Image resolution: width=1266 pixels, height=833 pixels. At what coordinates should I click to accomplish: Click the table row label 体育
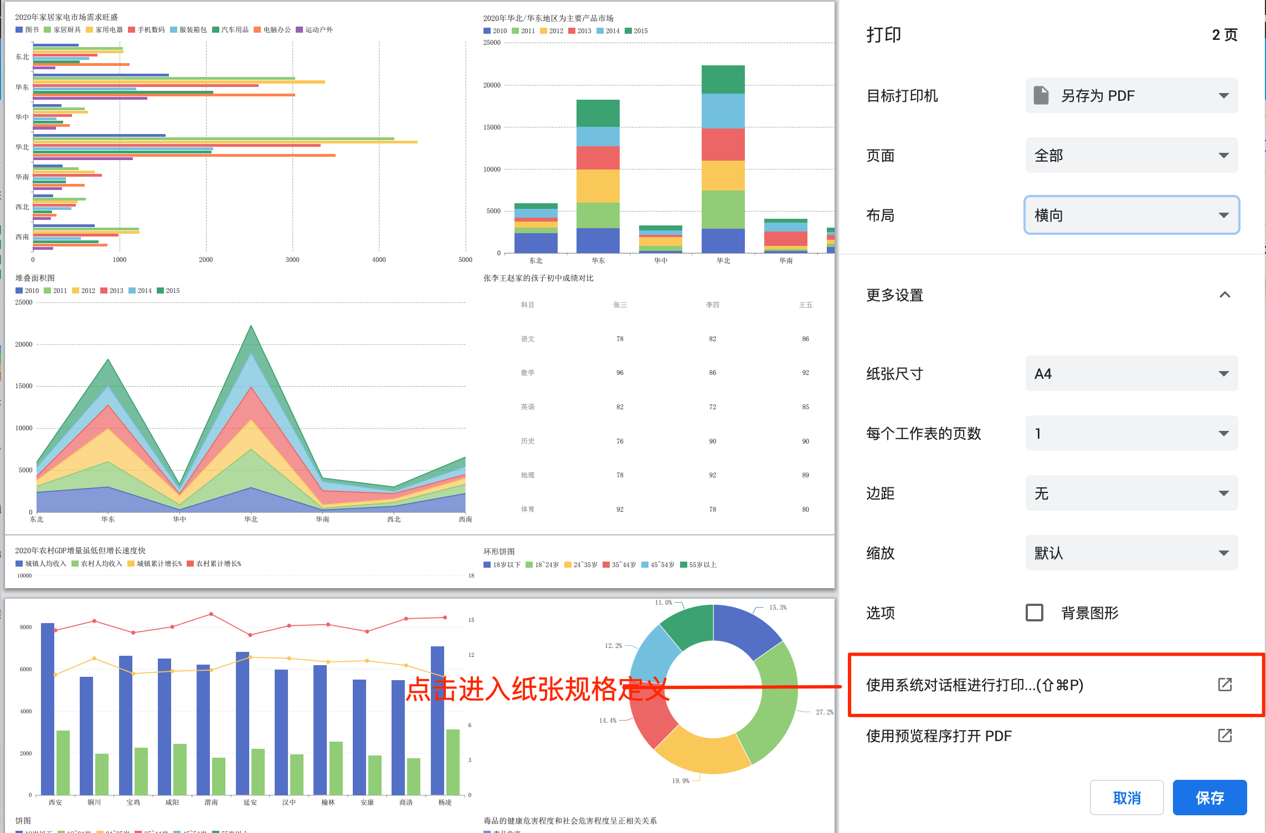(527, 510)
